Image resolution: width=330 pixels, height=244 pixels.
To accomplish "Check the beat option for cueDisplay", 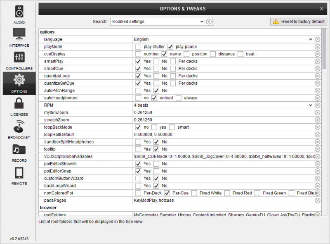I will pos(240,54).
